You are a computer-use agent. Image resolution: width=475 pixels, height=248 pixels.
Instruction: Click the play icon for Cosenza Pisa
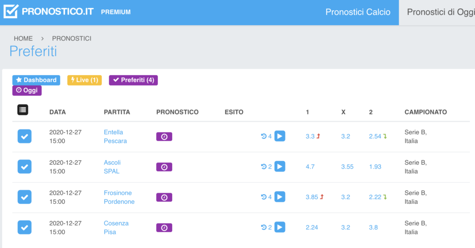(280, 227)
